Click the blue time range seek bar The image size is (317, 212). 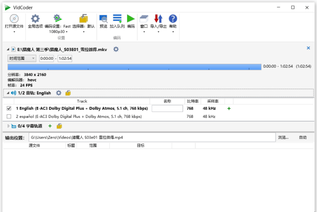click(134, 67)
